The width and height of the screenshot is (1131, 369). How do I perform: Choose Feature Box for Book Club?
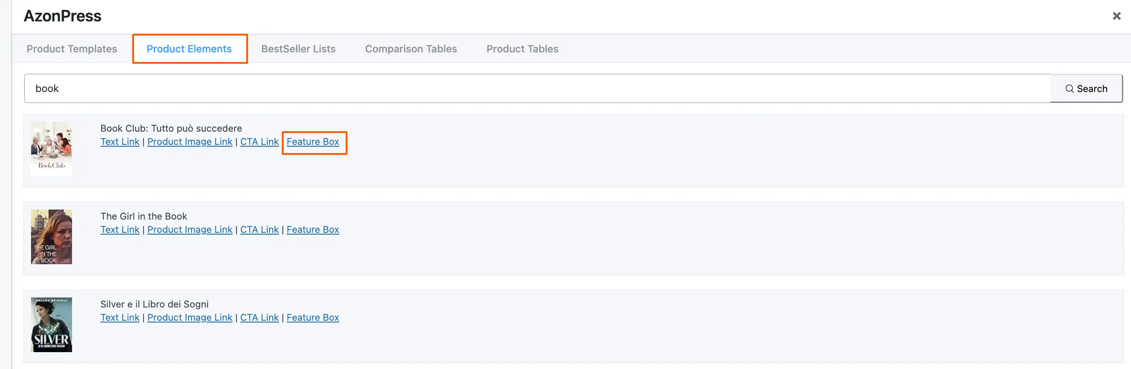click(313, 142)
